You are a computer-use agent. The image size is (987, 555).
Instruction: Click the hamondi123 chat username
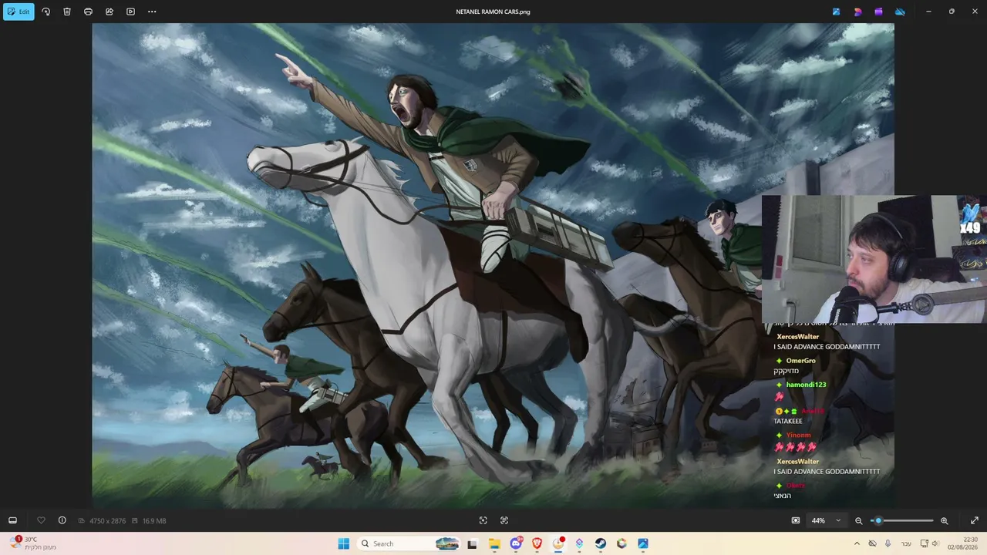pos(806,385)
